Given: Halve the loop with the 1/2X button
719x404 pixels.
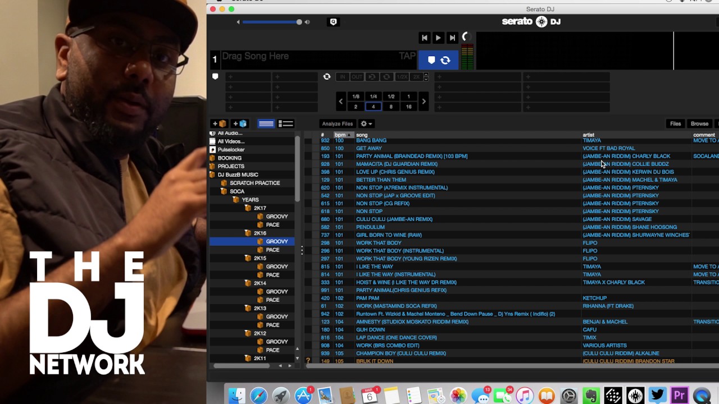Looking at the screenshot, I should pos(402,77).
